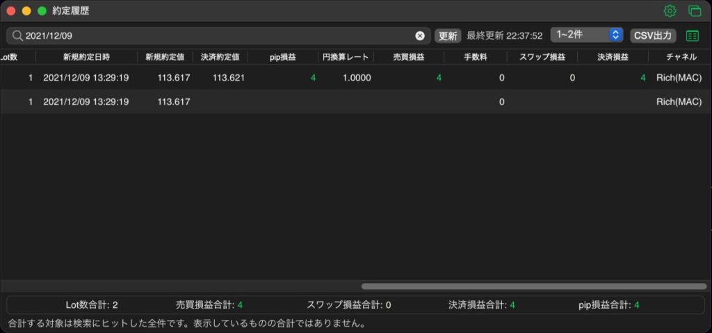Viewport: 712px width, 333px height.
Task: Sort by the 円換算レート column header
Action: [x=346, y=57]
